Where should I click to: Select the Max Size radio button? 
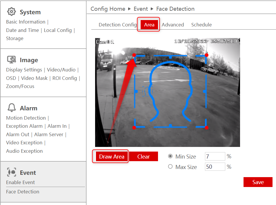tap(171, 167)
